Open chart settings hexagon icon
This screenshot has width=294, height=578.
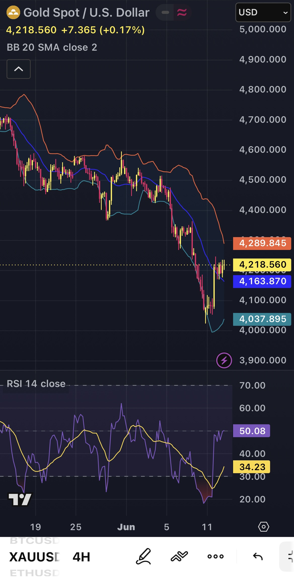pos(264,527)
